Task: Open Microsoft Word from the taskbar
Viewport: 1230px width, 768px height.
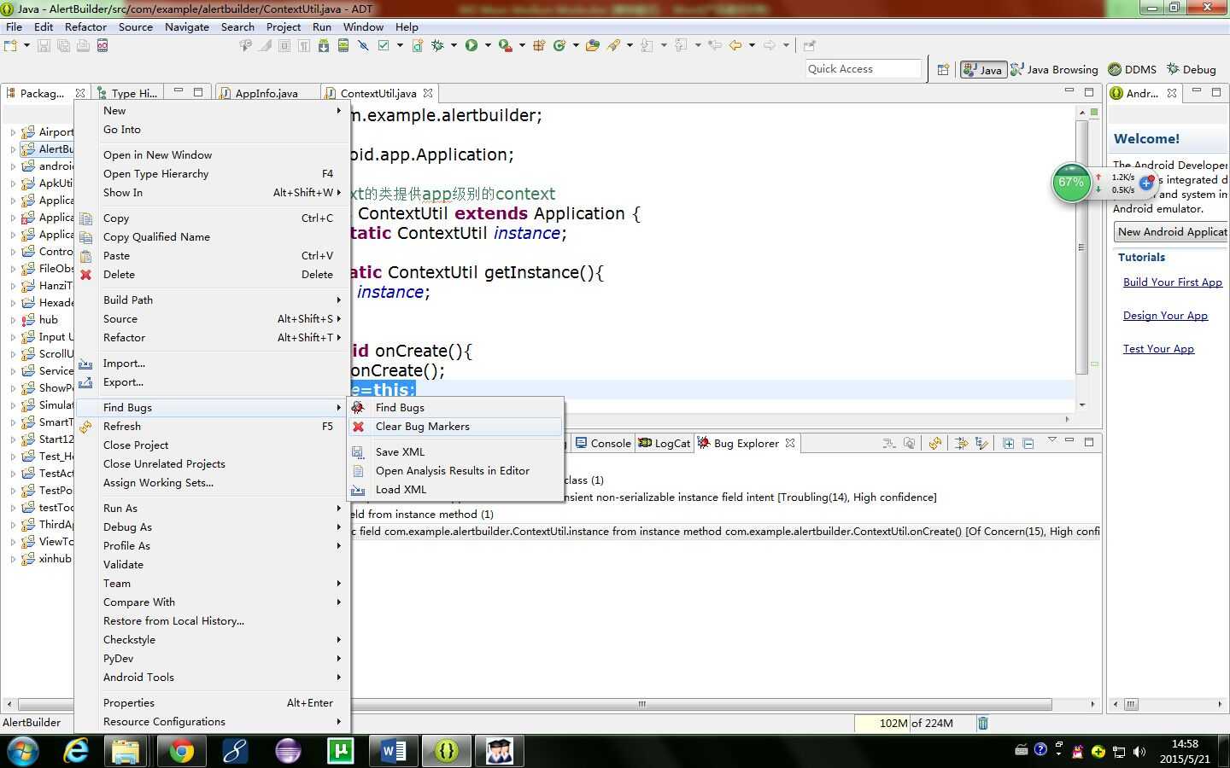Action: (x=393, y=751)
